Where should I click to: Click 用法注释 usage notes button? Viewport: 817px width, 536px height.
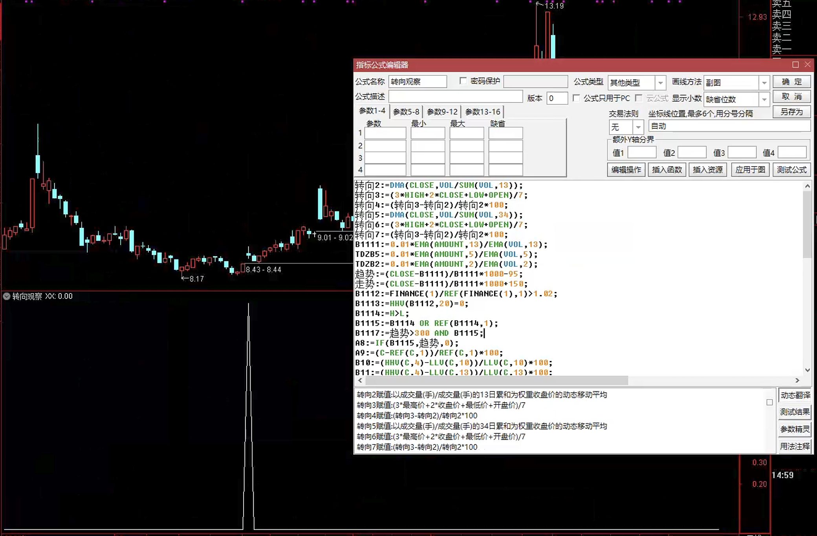click(795, 446)
